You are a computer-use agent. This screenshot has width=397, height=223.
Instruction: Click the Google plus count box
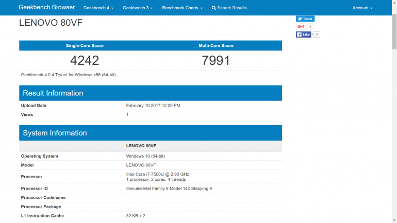click(310, 27)
